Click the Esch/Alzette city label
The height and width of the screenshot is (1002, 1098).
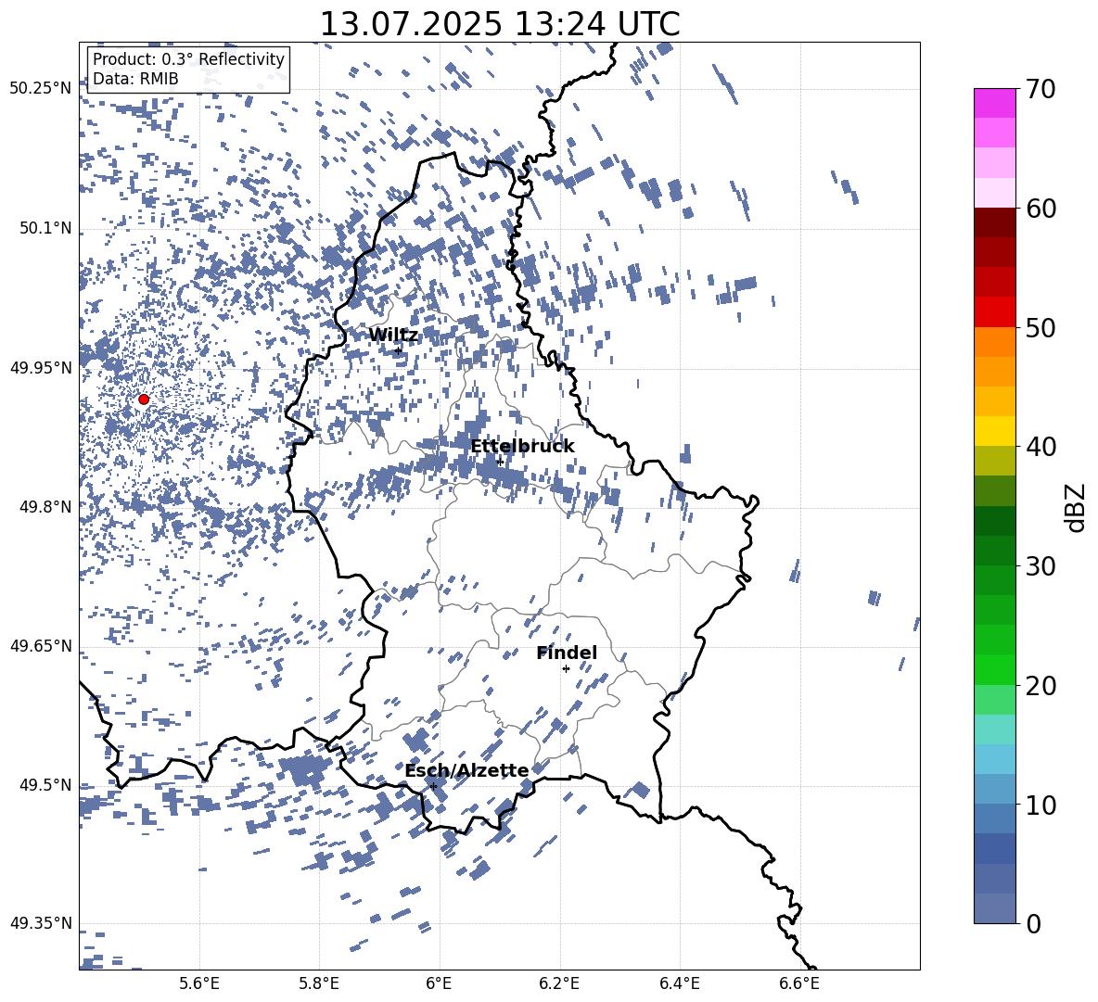point(466,770)
